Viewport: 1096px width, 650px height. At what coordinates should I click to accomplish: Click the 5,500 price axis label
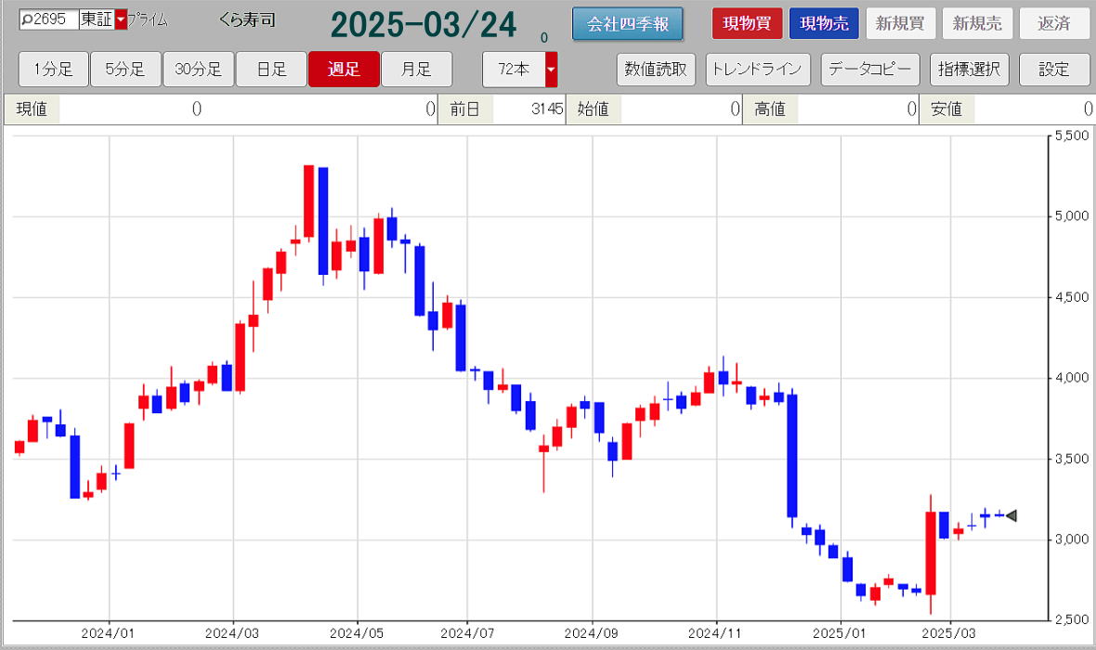[x=1072, y=136]
